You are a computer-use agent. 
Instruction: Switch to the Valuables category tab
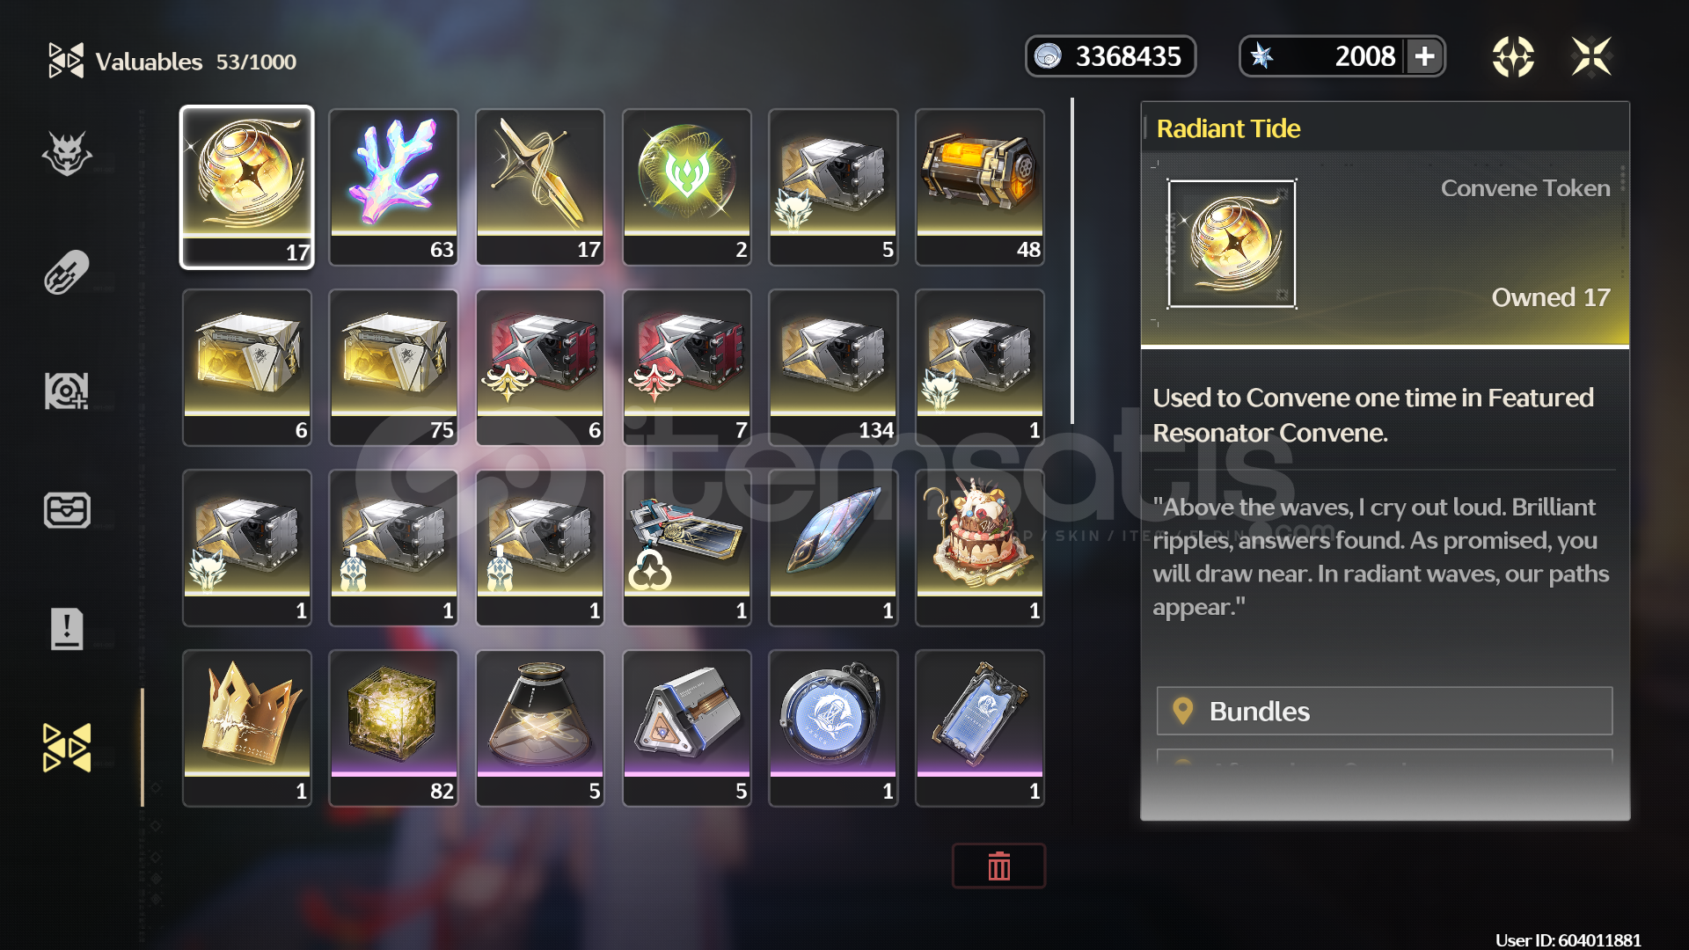pos(67,748)
